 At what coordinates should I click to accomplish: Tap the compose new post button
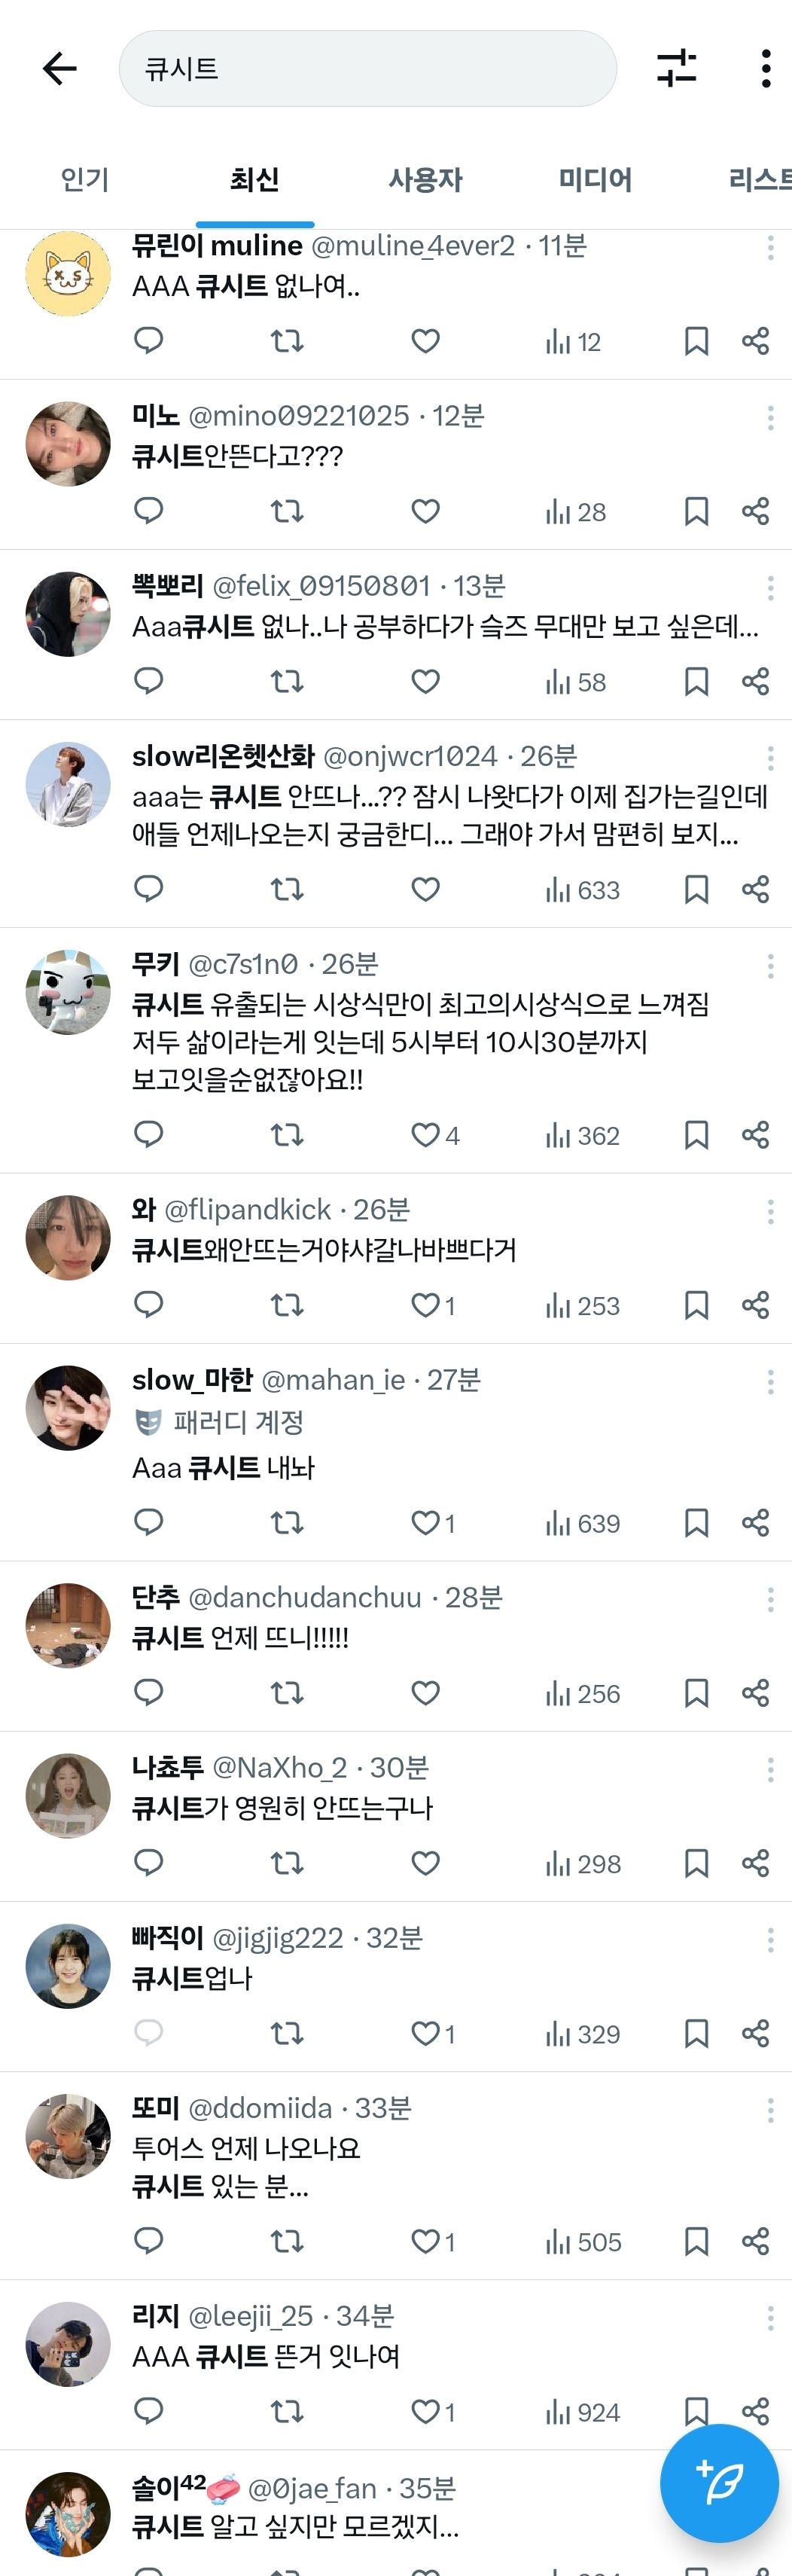coord(719,2483)
